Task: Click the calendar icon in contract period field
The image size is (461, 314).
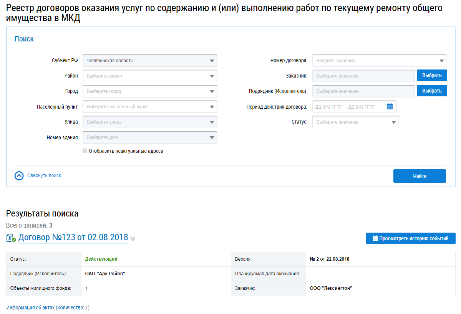Action: click(x=390, y=107)
